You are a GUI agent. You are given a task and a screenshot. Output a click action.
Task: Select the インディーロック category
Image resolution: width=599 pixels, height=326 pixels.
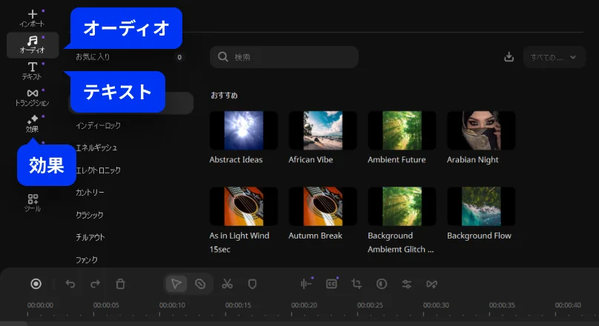click(x=98, y=126)
